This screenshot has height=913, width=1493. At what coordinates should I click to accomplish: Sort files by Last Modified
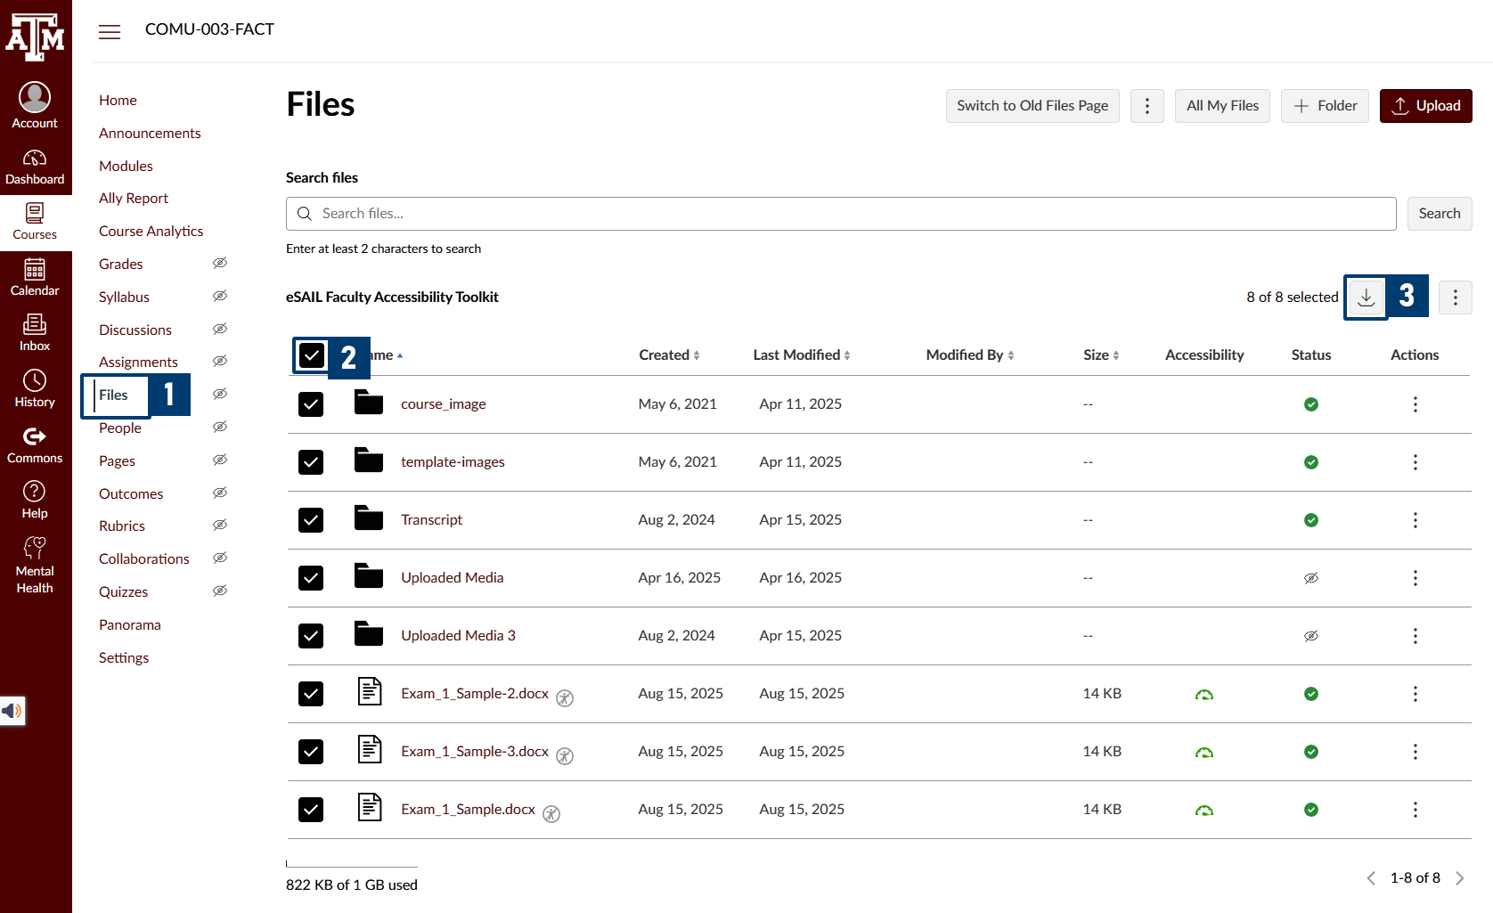(x=800, y=355)
